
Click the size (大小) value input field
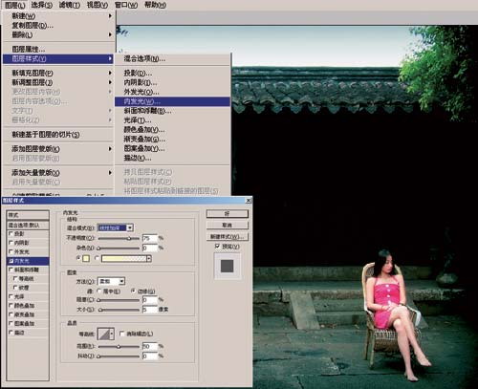150,310
